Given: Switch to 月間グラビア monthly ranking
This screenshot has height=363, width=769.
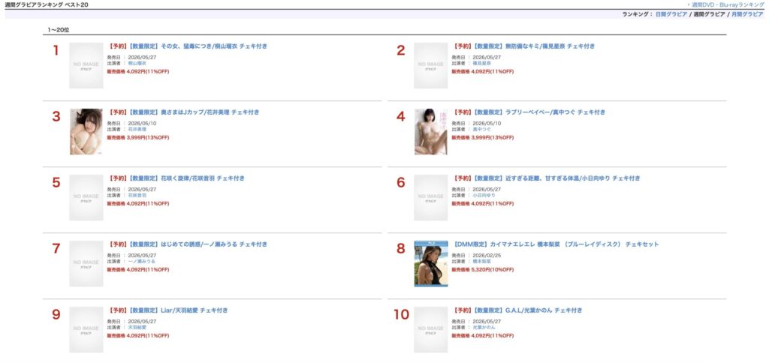Looking at the screenshot, I should (x=748, y=14).
